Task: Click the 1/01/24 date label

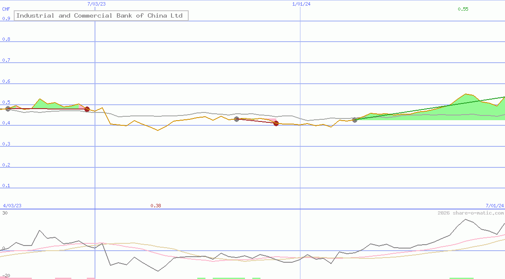Action: click(x=301, y=4)
